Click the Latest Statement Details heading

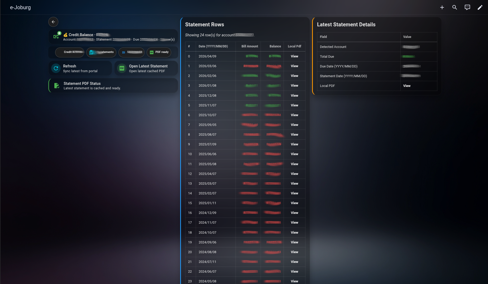click(x=346, y=25)
